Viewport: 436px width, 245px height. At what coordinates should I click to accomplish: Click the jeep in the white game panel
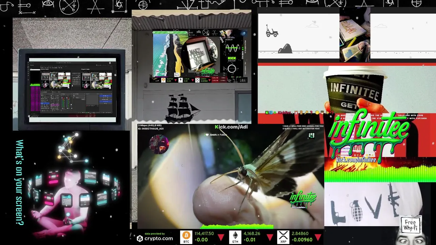point(272,31)
